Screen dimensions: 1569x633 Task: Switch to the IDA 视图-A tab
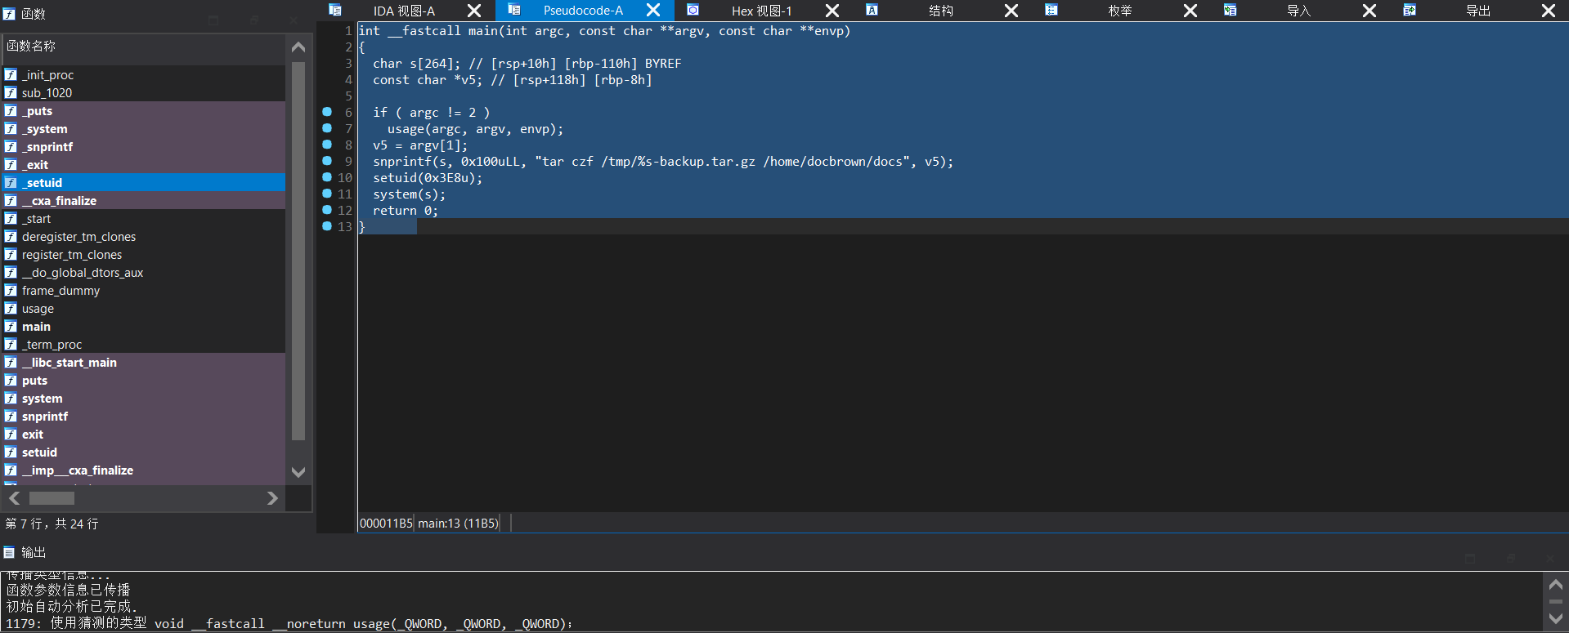coord(404,11)
